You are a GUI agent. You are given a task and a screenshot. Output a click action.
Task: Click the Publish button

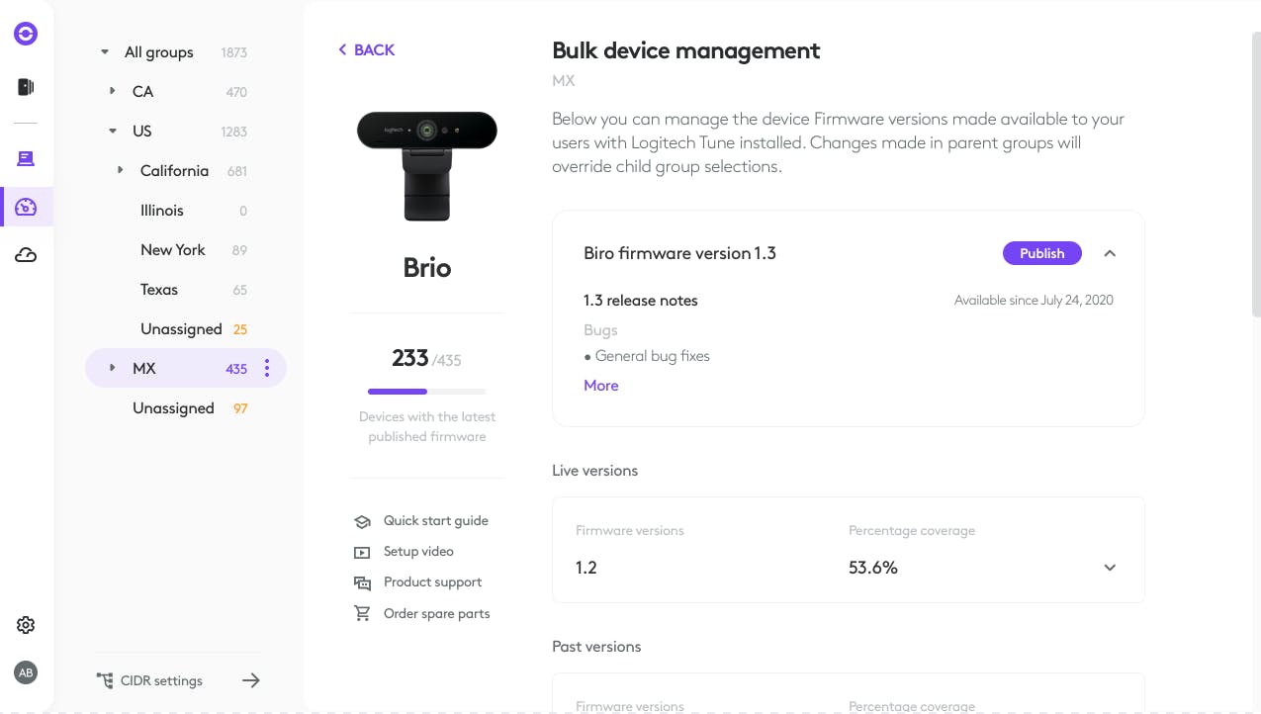coord(1041,253)
